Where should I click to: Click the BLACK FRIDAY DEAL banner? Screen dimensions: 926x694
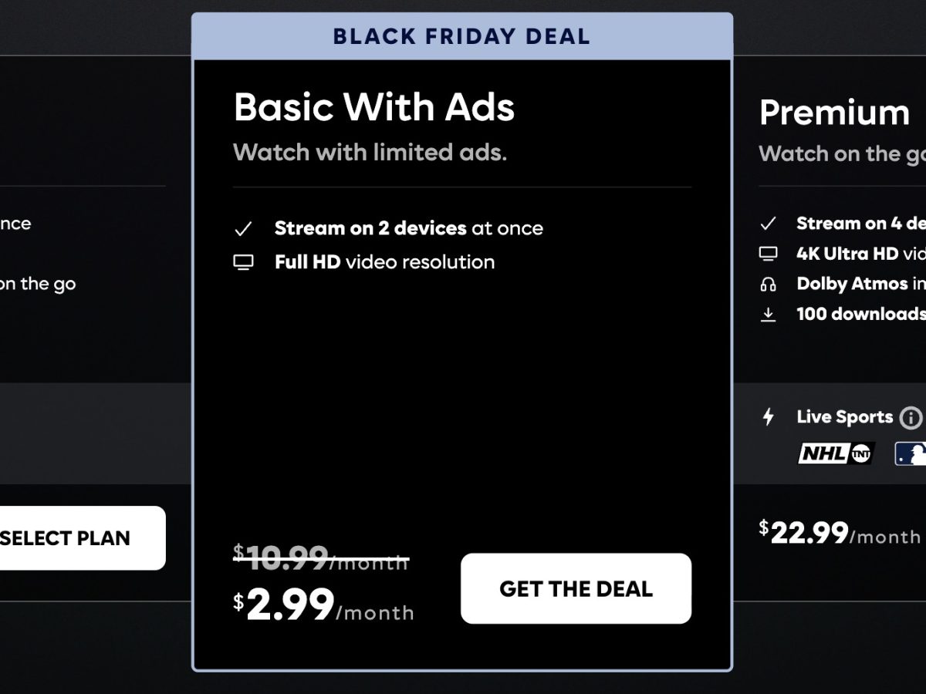coord(461,36)
